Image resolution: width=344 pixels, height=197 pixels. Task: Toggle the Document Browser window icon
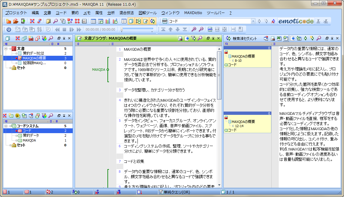(146, 21)
